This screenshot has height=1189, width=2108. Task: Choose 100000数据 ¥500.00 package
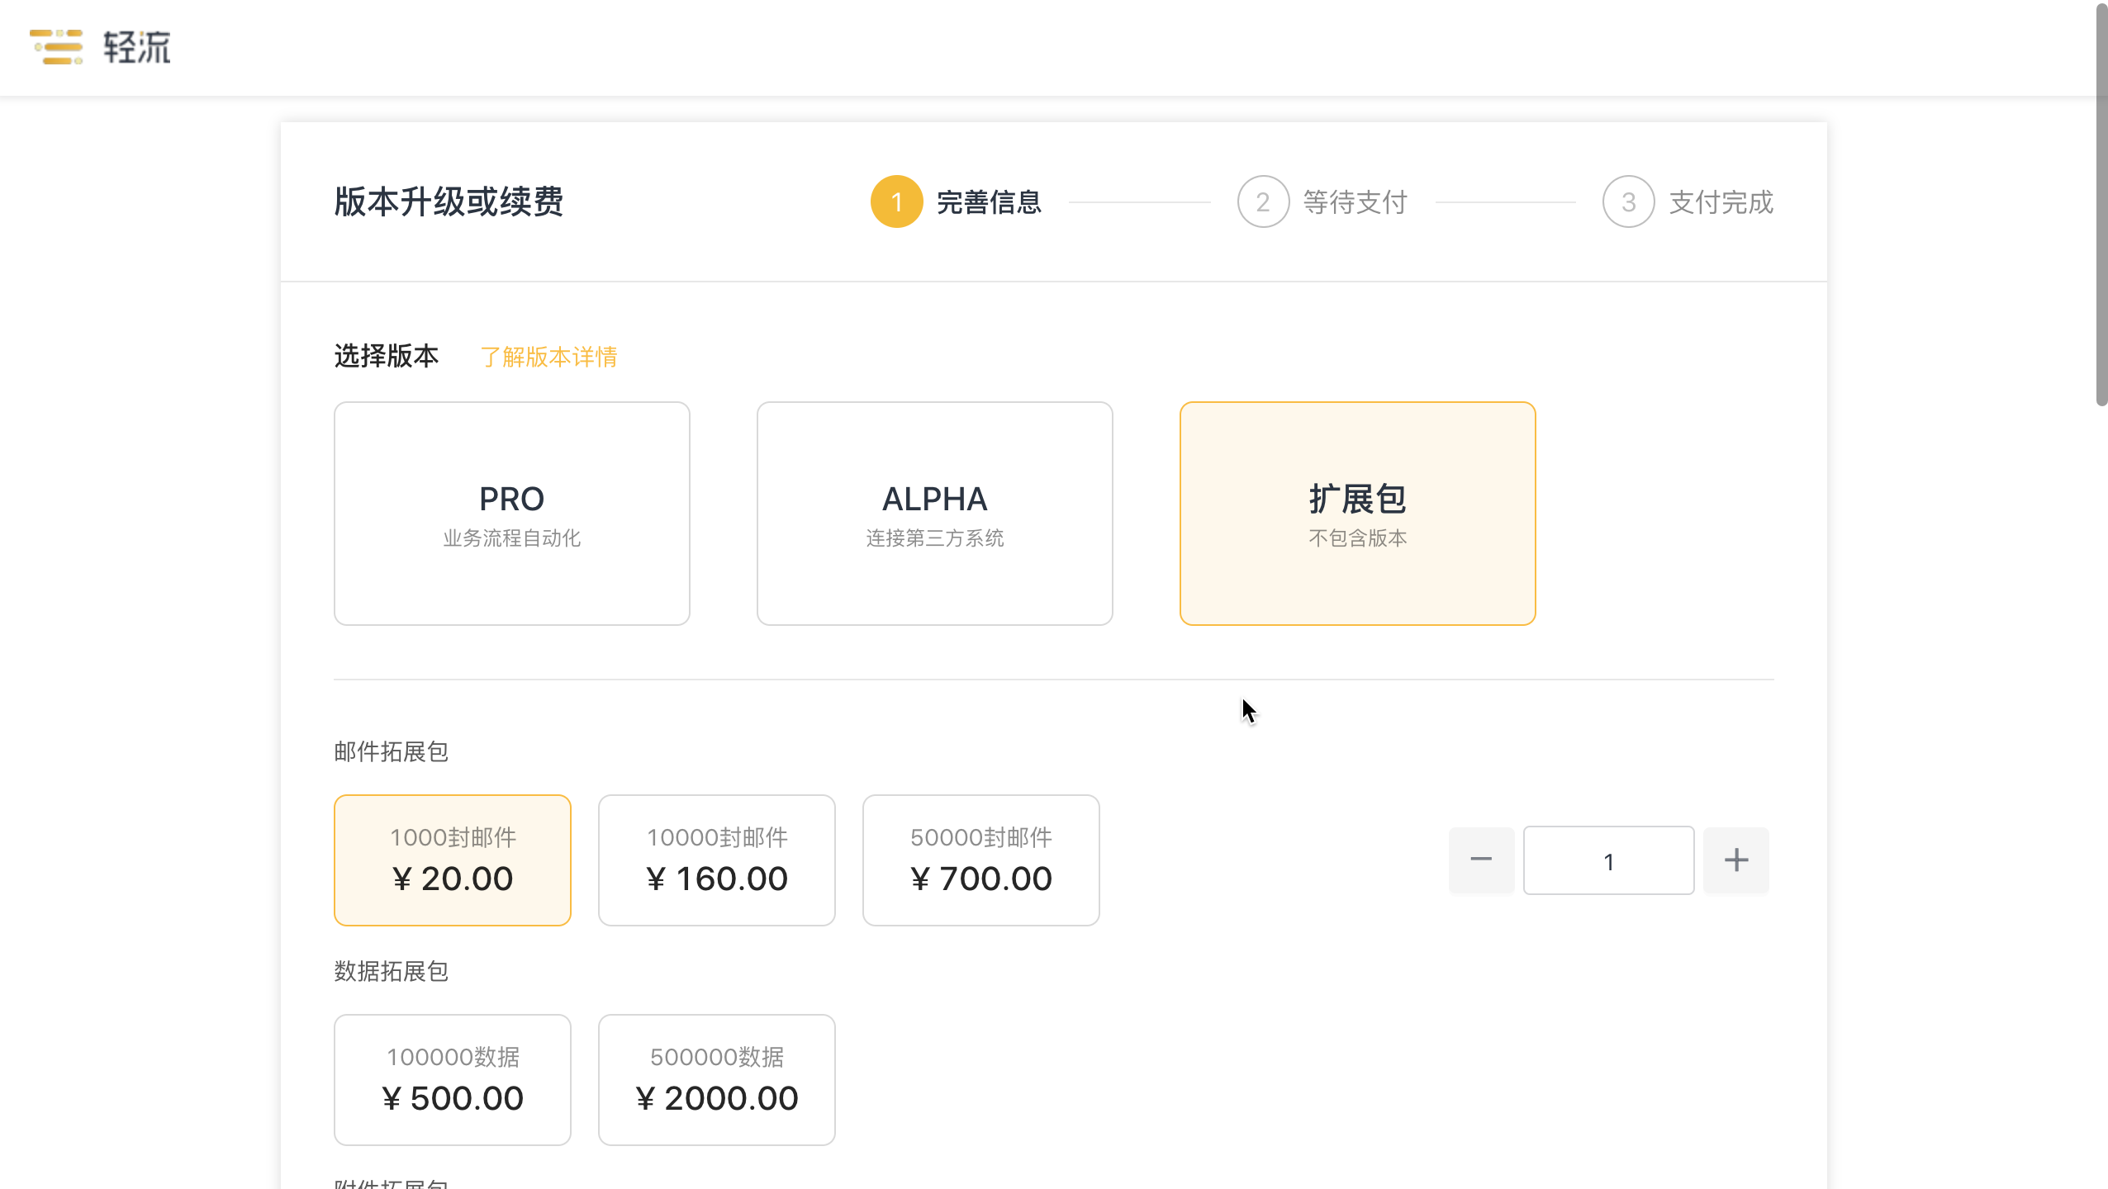(452, 1080)
